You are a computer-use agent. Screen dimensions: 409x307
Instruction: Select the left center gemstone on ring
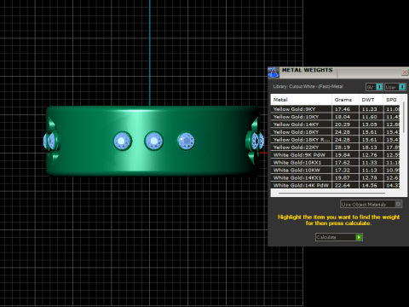[x=123, y=141]
